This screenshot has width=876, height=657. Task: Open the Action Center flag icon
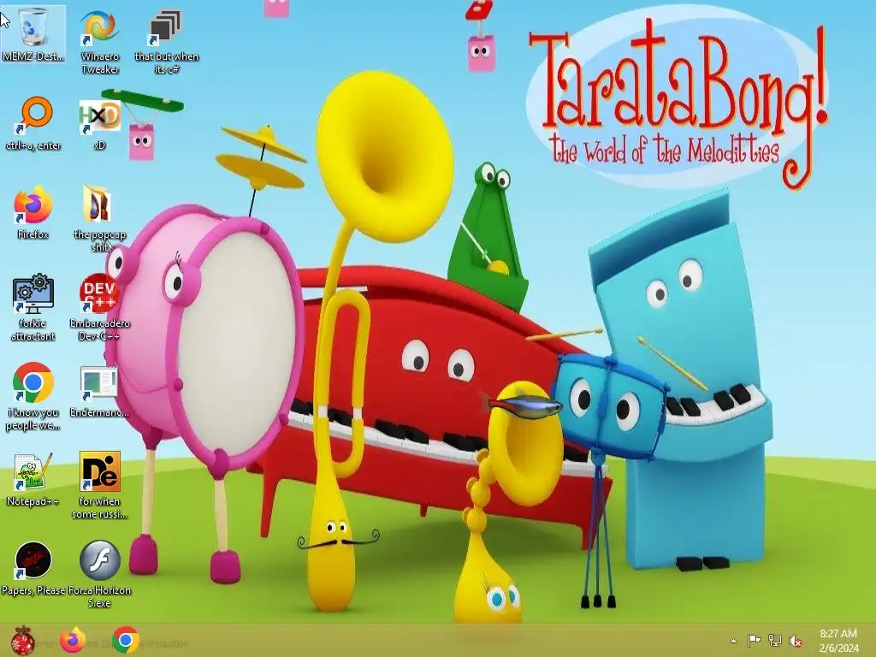[x=754, y=640]
